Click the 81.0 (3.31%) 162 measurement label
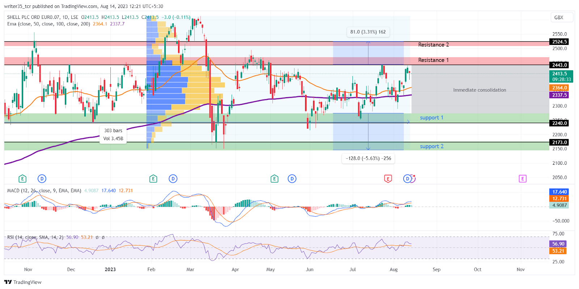Screen dimensions: 579x289 368,32
